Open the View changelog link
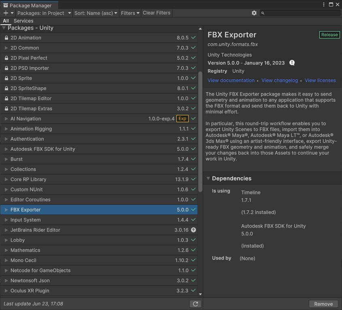 [279, 80]
